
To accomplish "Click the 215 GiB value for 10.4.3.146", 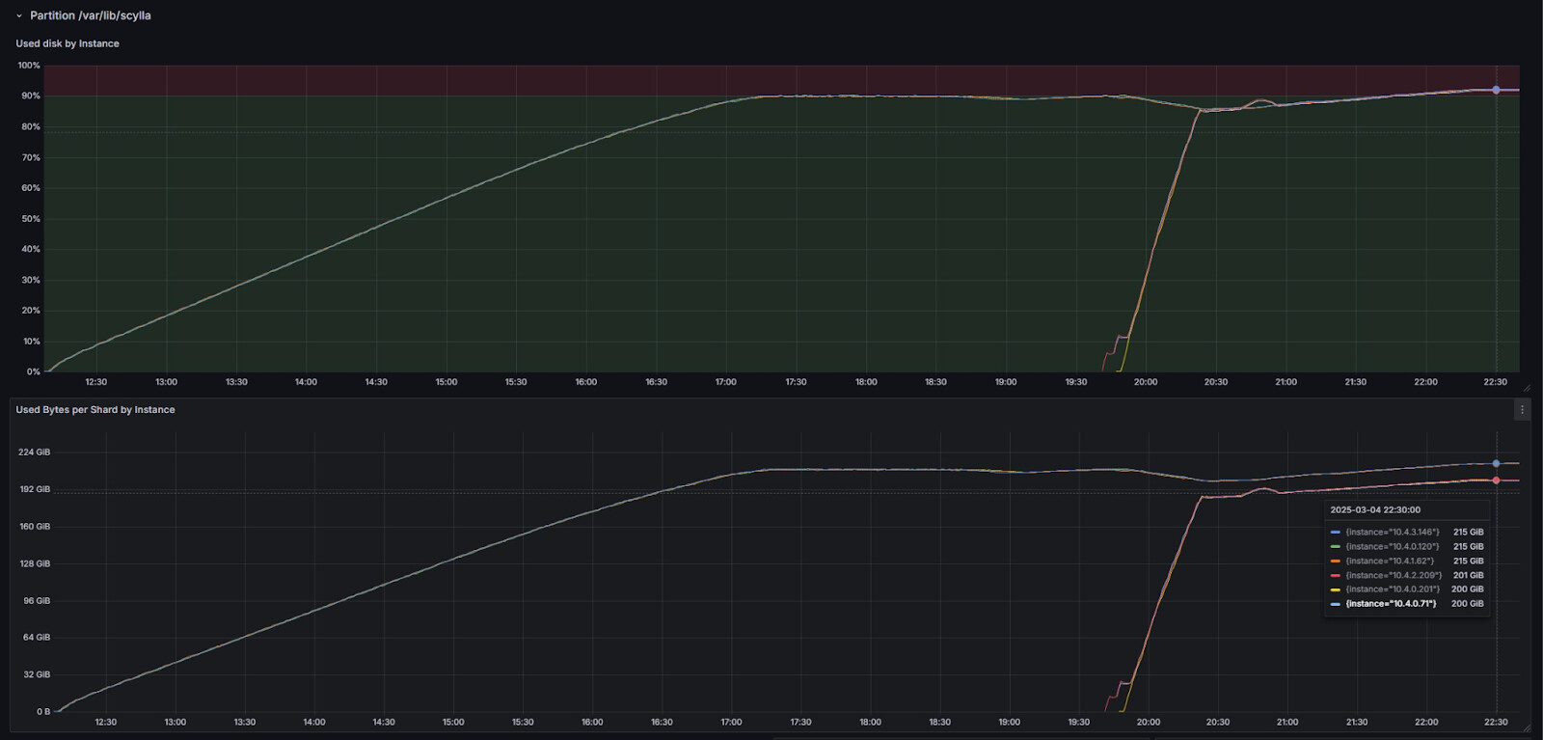I will pos(1469,532).
